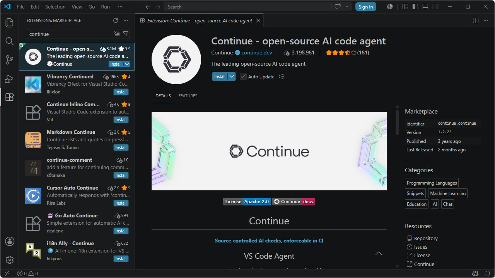Screen dimensions: 495x278
Task: Open errors and warnings status indicator
Action: tap(27, 273)
